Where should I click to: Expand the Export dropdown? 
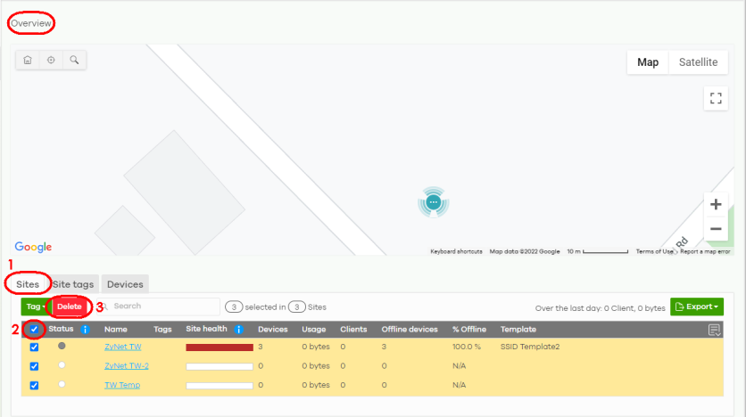(x=696, y=307)
